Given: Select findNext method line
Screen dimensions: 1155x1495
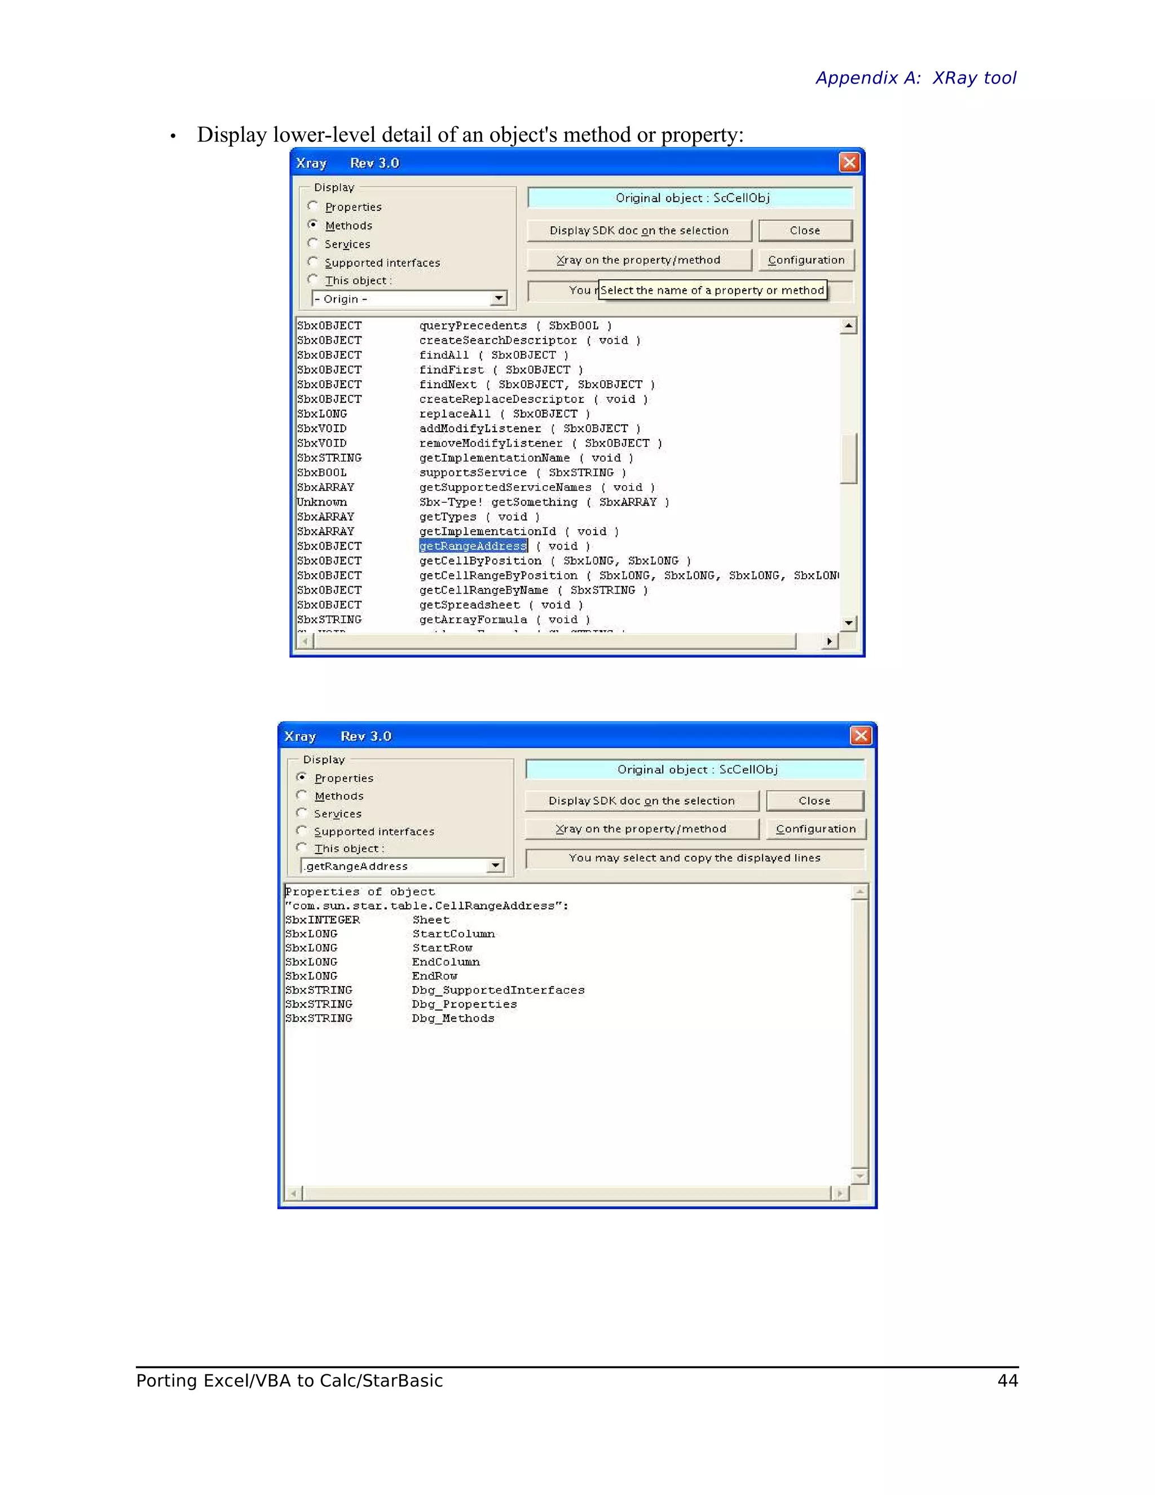Looking at the screenshot, I should pyautogui.click(x=476, y=385).
